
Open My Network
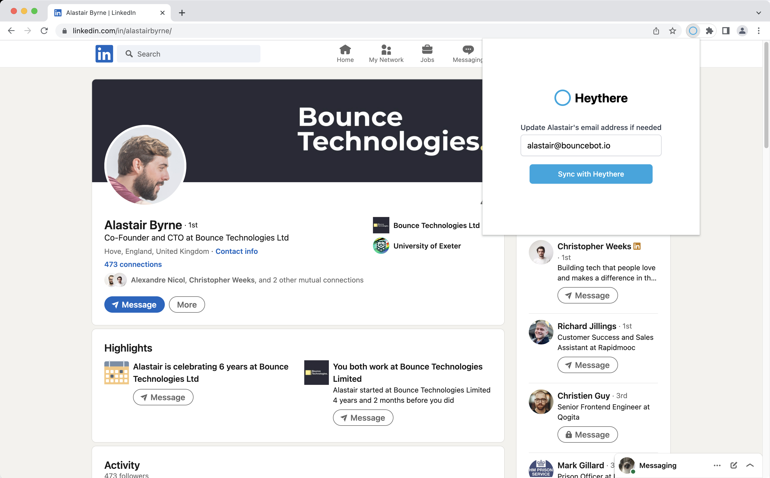pyautogui.click(x=386, y=54)
